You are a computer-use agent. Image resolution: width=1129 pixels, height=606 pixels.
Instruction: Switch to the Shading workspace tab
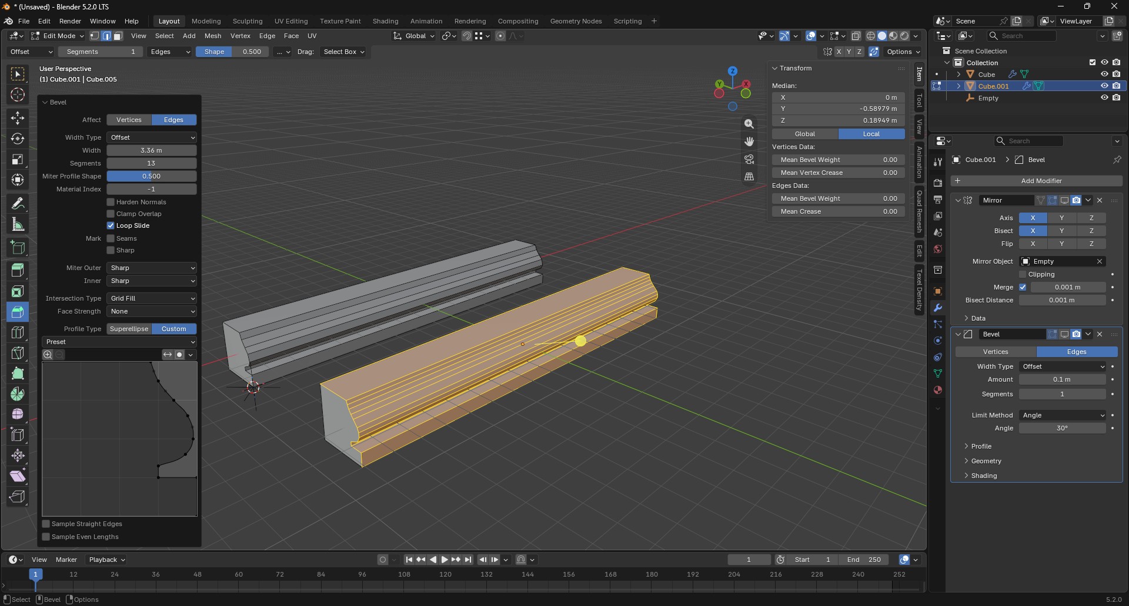click(x=385, y=21)
